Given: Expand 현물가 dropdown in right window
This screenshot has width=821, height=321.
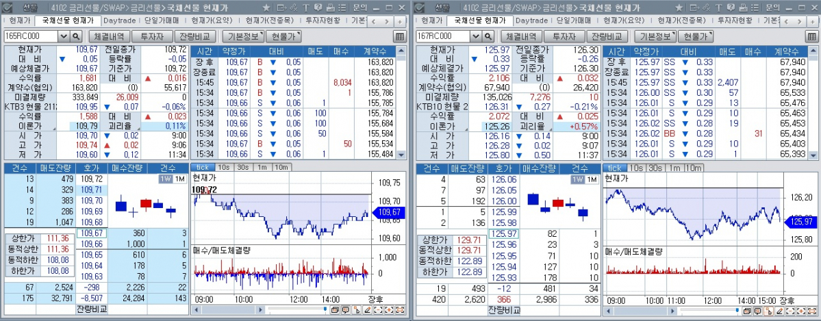Looking at the screenshot, I should [695, 36].
